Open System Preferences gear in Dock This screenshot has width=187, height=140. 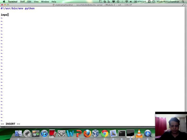tap(62, 133)
